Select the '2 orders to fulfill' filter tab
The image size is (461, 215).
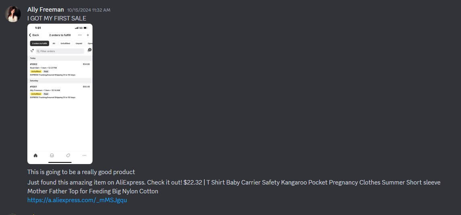[x=39, y=43]
